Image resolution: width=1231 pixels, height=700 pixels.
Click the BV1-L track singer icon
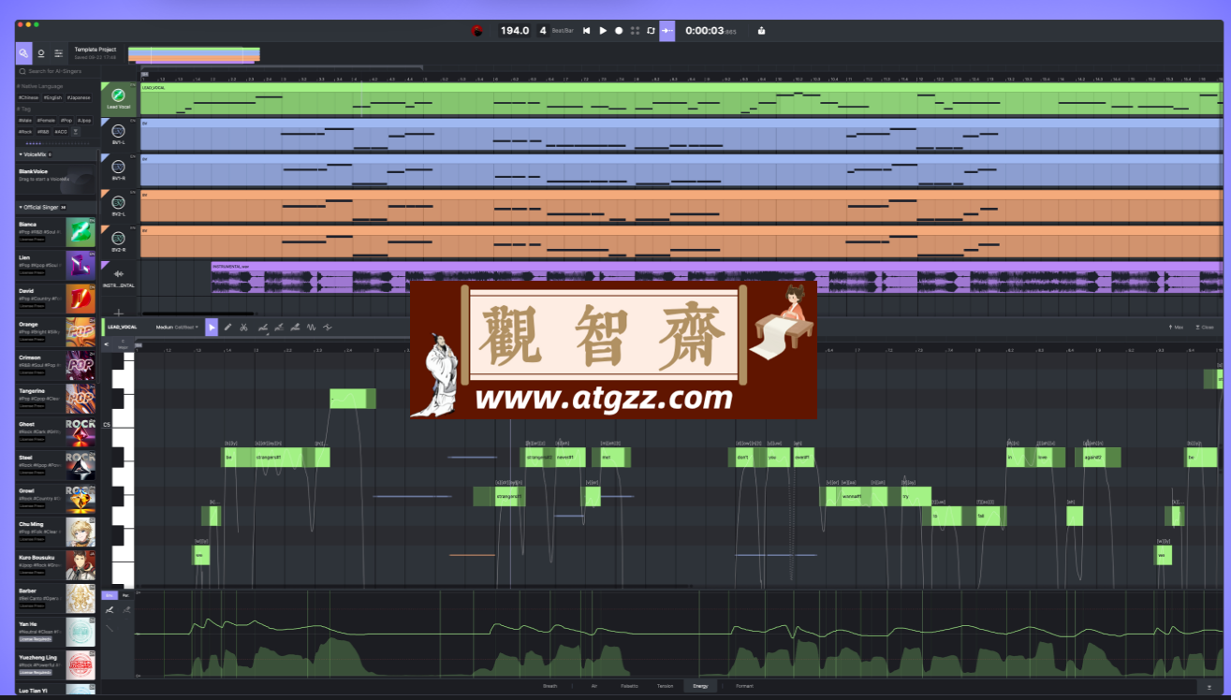pos(119,132)
